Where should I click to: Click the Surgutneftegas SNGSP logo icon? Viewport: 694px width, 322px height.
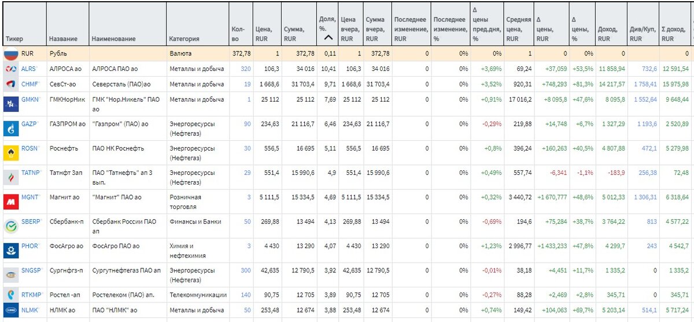tap(11, 275)
